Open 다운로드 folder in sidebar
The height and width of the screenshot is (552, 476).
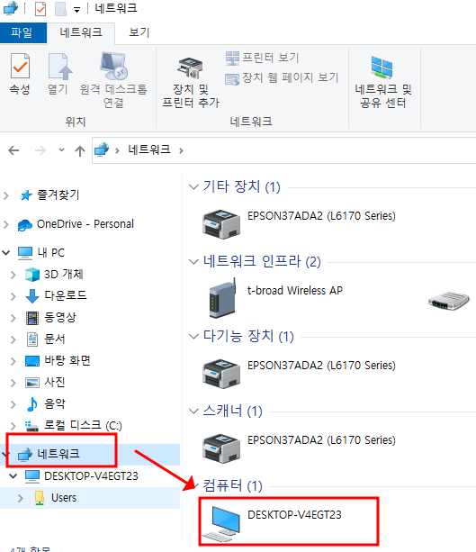coord(66,295)
